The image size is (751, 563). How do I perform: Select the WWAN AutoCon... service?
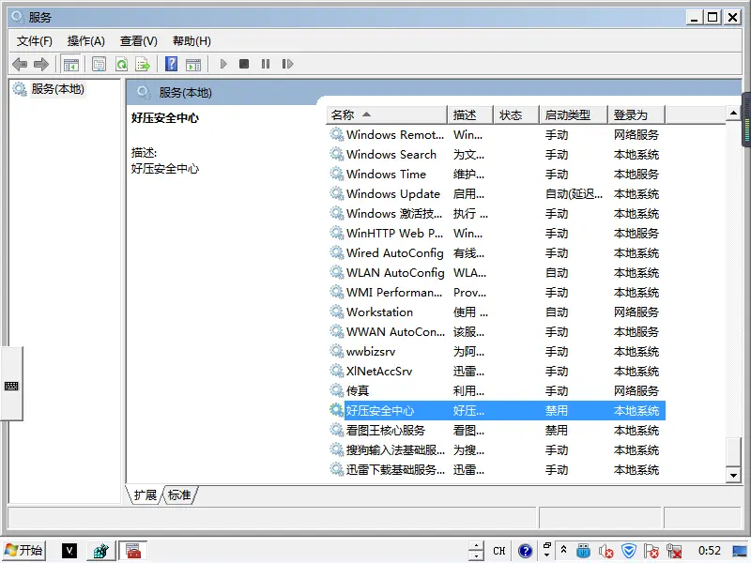pyautogui.click(x=496, y=332)
